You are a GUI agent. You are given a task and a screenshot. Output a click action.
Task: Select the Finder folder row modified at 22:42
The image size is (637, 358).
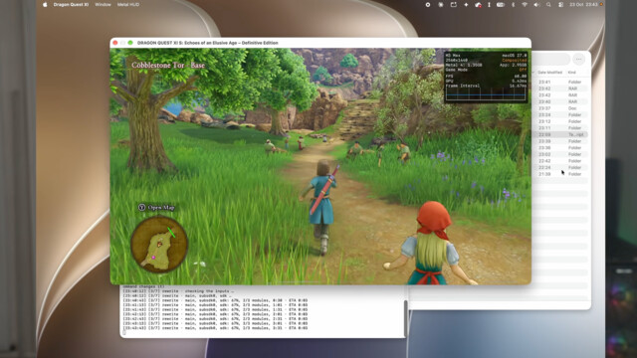coord(560,161)
